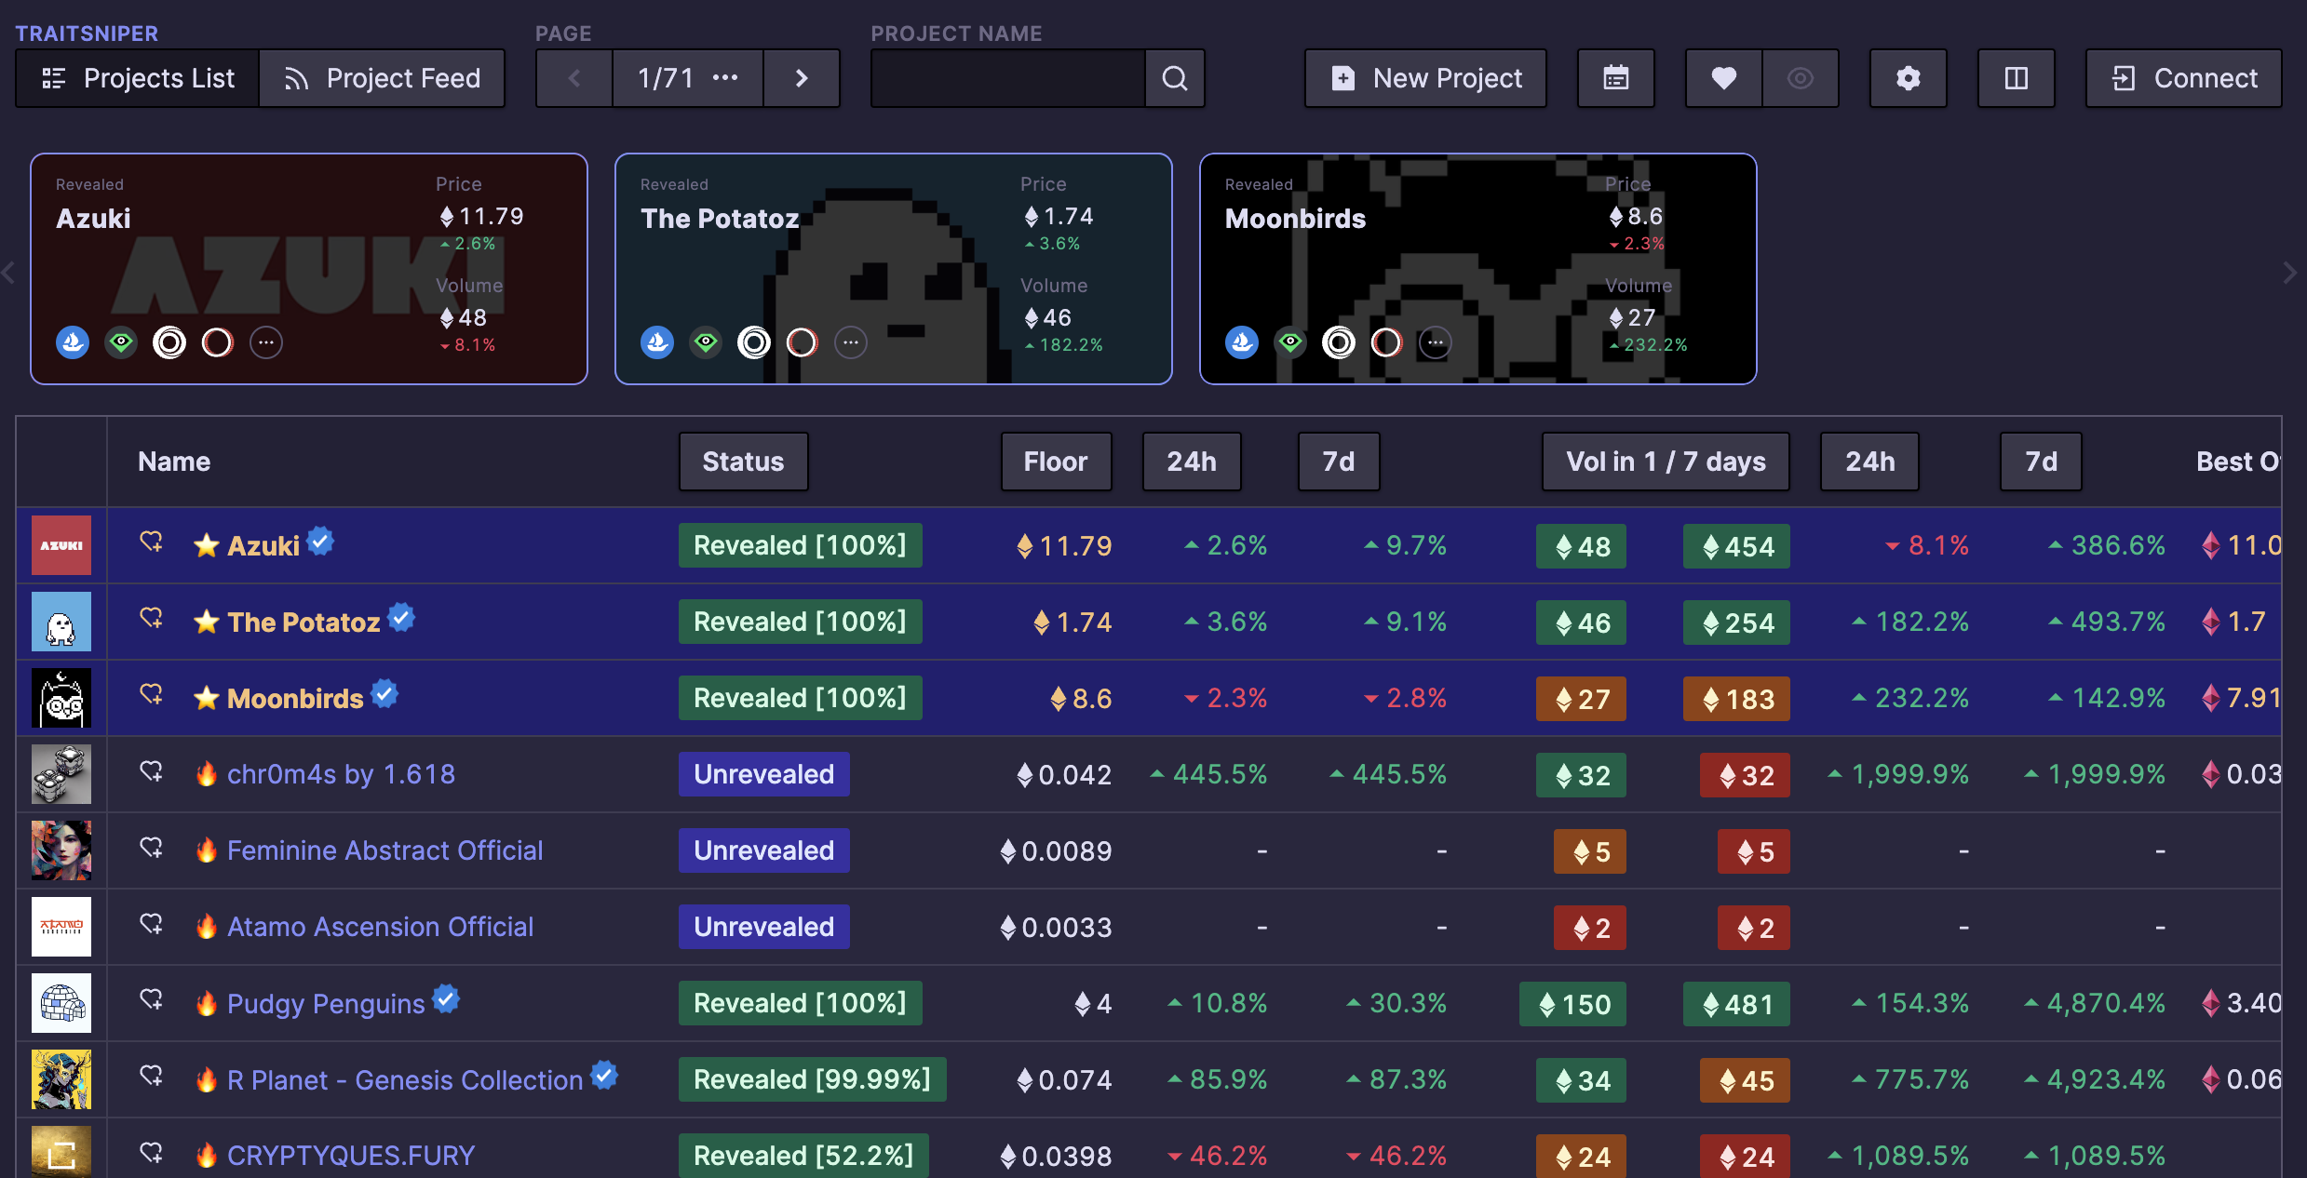Open the settings gear
Image resolution: width=2307 pixels, height=1178 pixels.
(x=1909, y=78)
